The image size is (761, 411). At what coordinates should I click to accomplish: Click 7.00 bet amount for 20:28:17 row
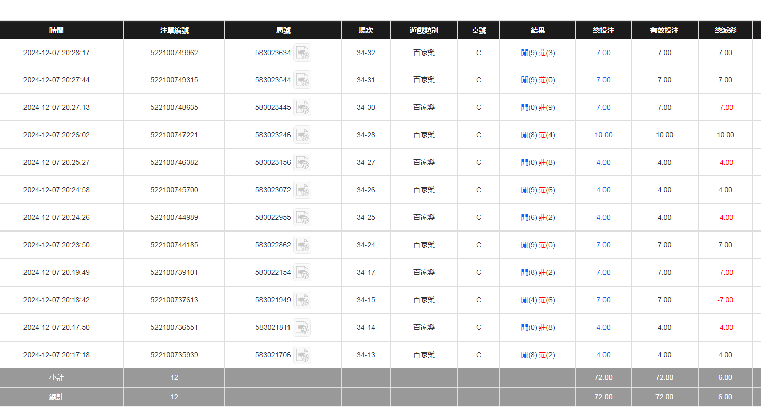coord(603,53)
